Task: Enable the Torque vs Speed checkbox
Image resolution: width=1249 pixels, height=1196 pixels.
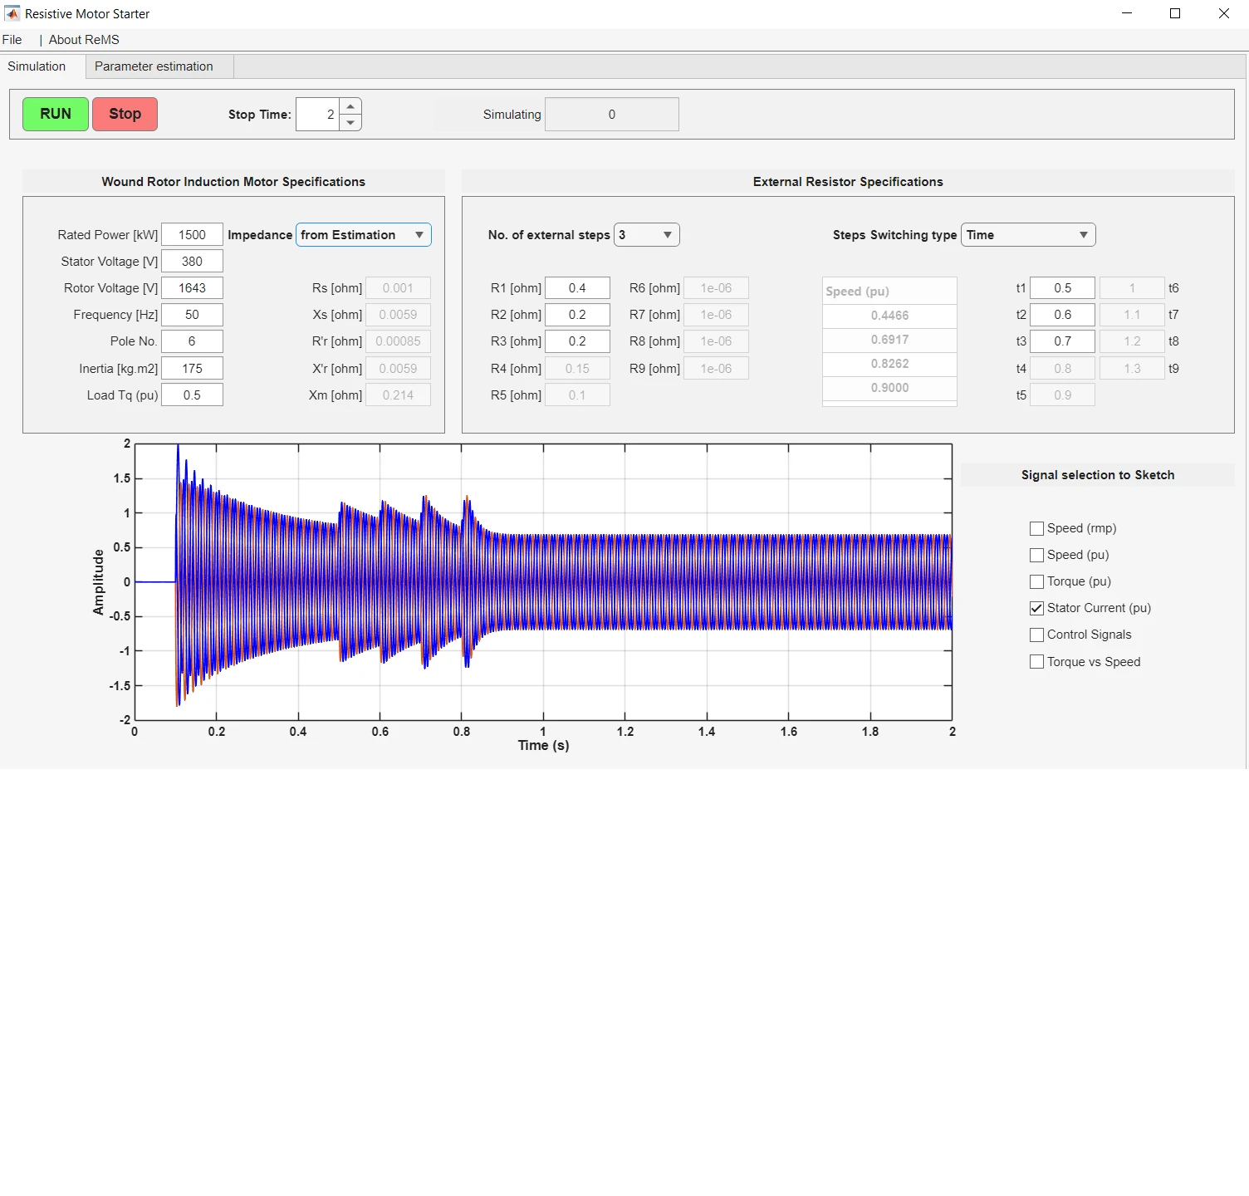Action: (x=1036, y=662)
